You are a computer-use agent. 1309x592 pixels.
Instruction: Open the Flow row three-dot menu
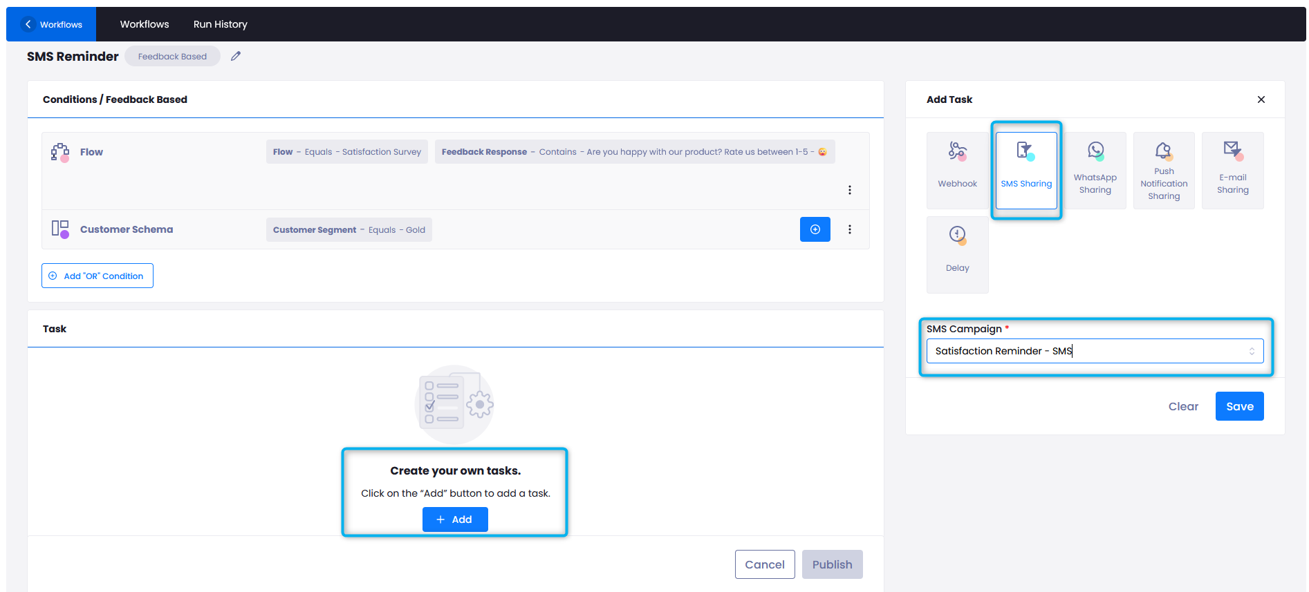(x=850, y=190)
